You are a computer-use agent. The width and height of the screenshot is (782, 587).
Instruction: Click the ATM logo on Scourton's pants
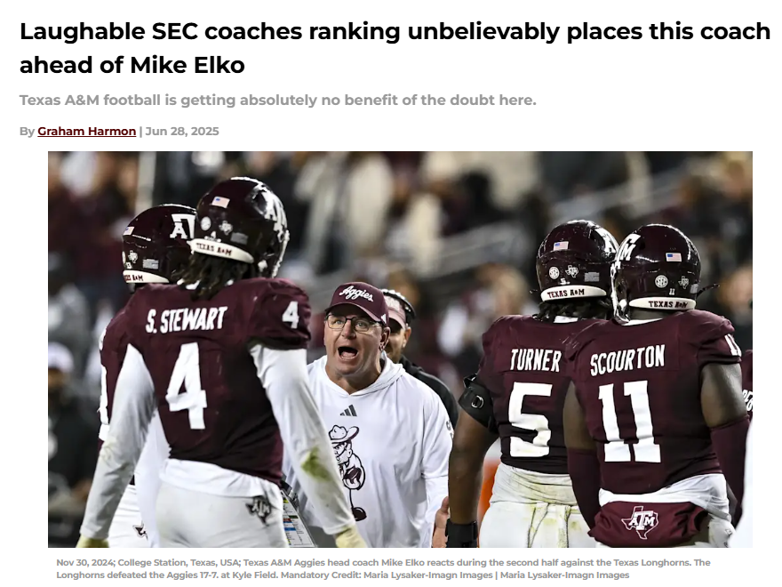[x=640, y=521]
